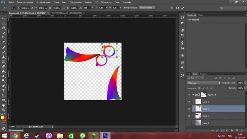Show the hidden Layer 0 layer
This screenshot has width=247, height=139.
coord(189,123)
